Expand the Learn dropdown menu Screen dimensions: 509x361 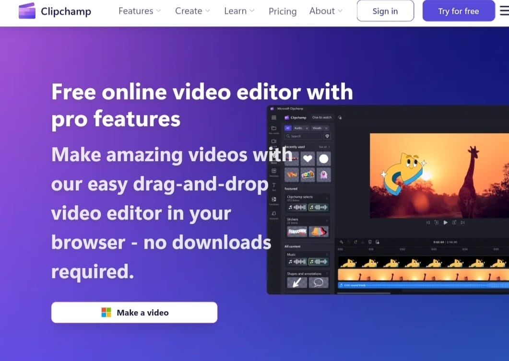coord(239,11)
